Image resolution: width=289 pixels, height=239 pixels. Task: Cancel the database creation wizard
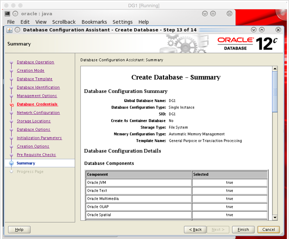pyautogui.click(x=268, y=230)
